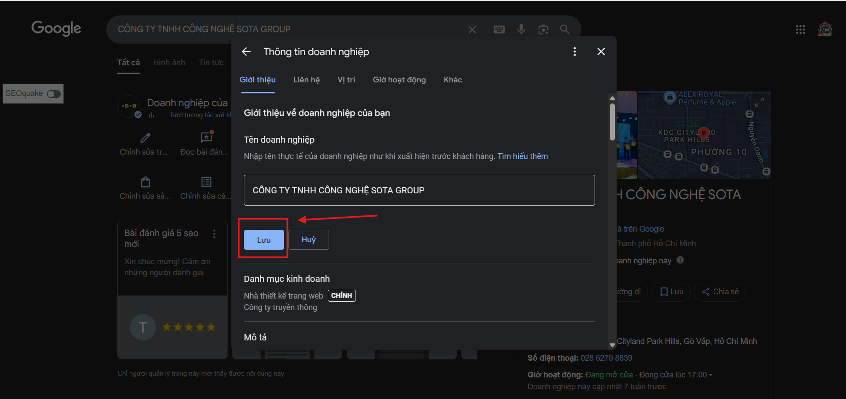The height and width of the screenshot is (399, 846).
Task: Click the business name input field
Action: (419, 190)
